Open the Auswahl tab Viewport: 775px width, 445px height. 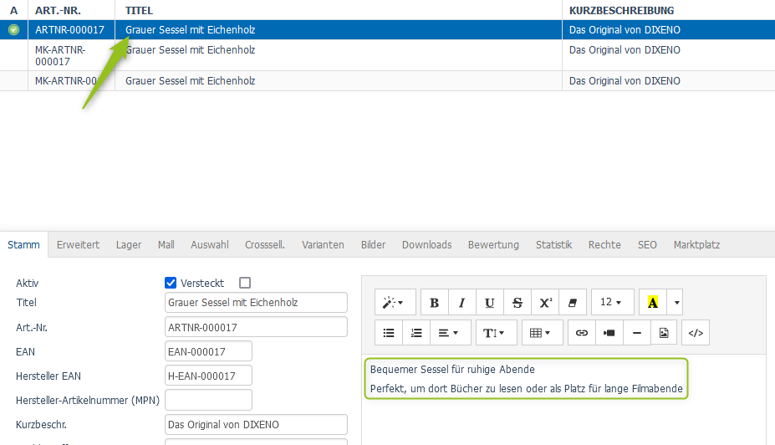pyautogui.click(x=210, y=245)
